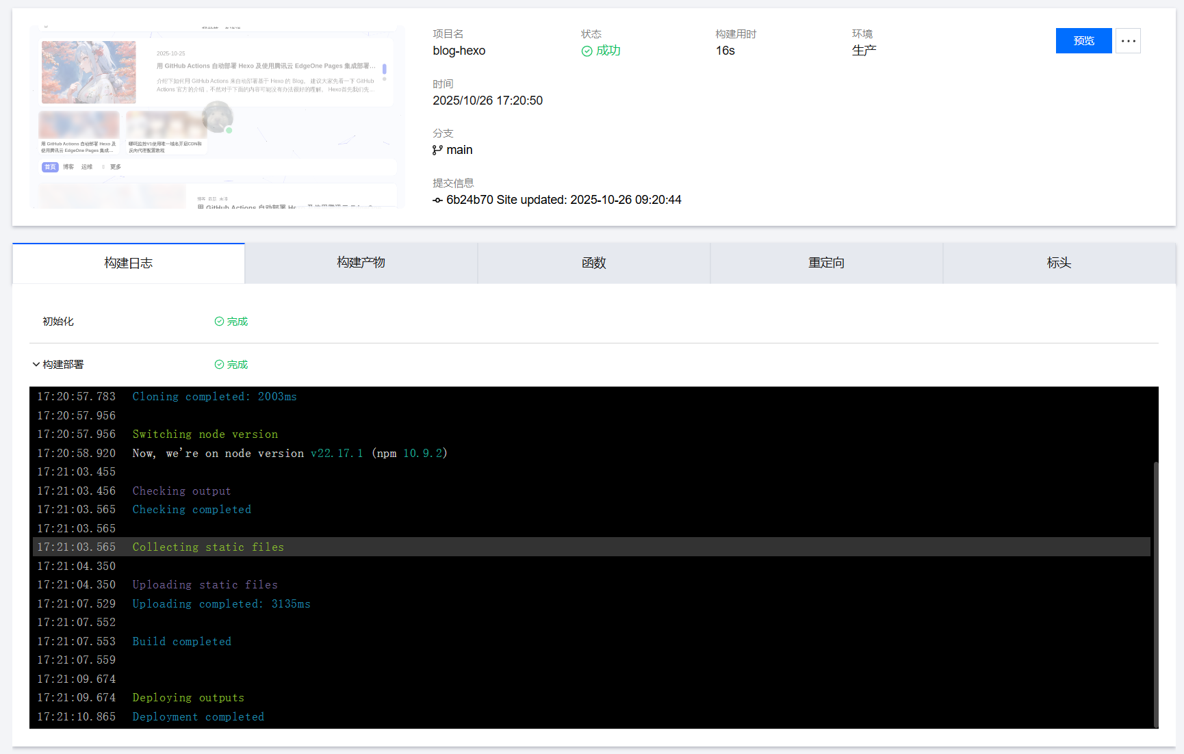Select the 'Collecting static files' log line
Viewport: 1184px width, 754px height.
tap(208, 547)
